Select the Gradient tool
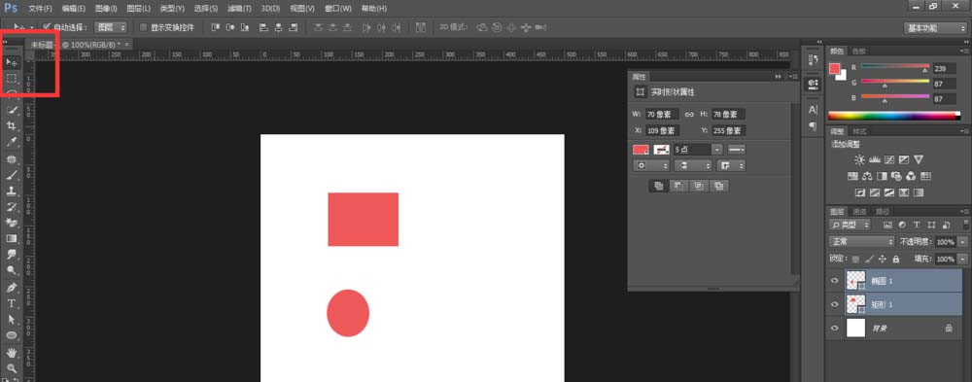 click(x=11, y=239)
